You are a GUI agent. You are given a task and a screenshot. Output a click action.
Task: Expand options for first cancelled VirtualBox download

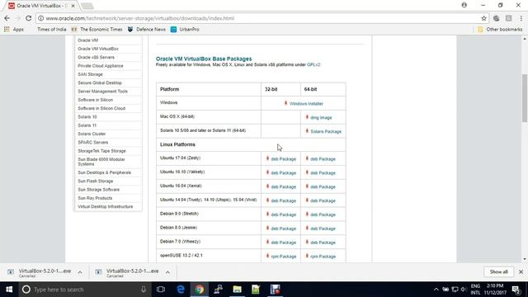pos(80,272)
